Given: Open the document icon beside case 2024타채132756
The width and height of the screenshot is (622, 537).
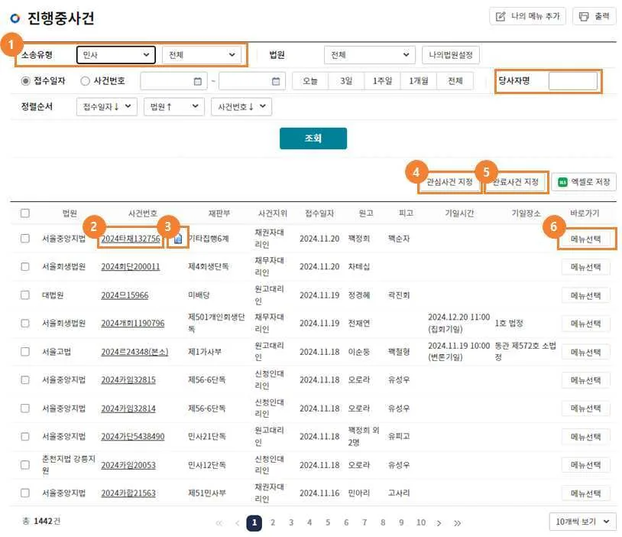Looking at the screenshot, I should point(178,239).
